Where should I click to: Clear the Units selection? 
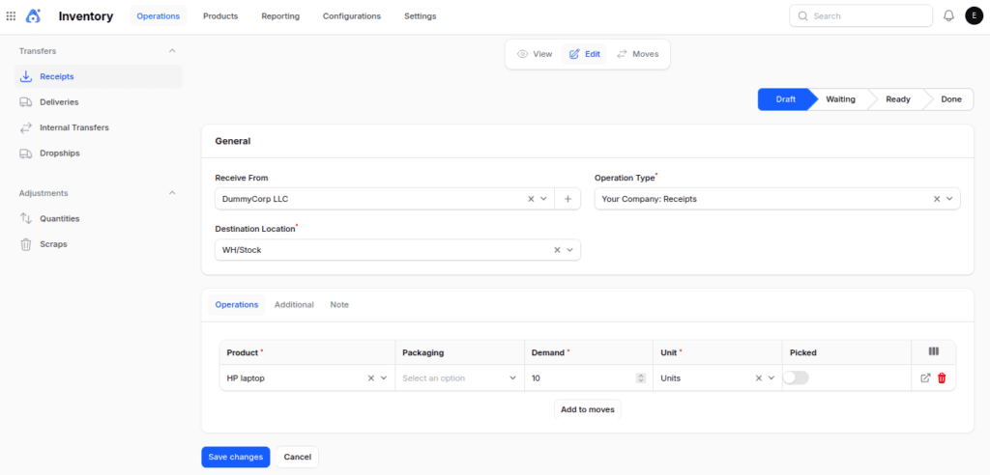pos(759,378)
